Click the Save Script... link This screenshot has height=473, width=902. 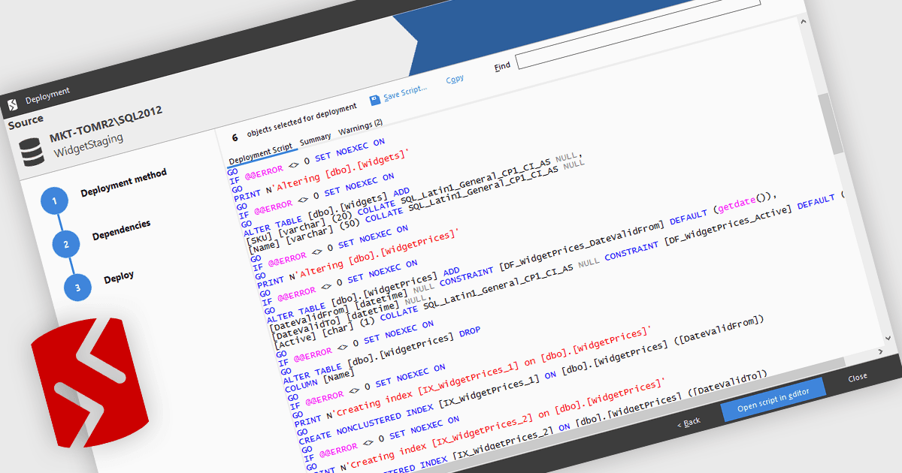click(405, 93)
